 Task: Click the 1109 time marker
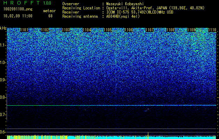(191, 30)
